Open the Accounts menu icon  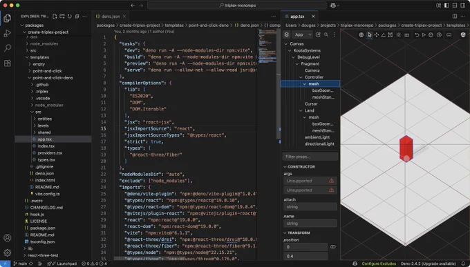[x=7, y=238]
